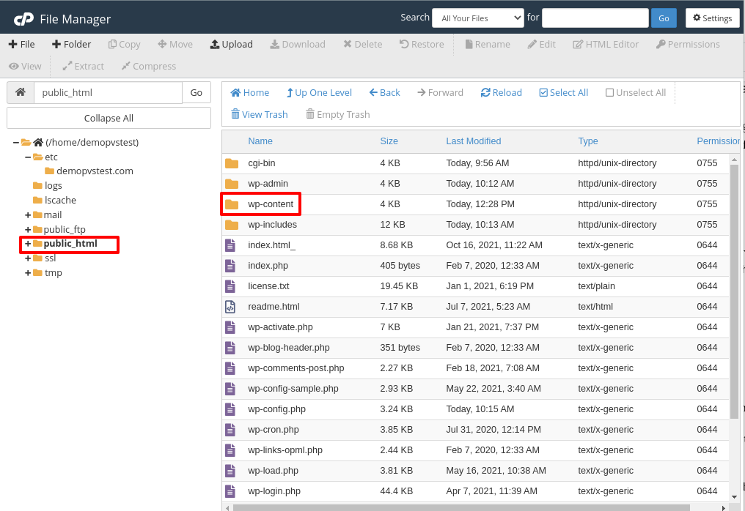Click the horizontal scrollbar below the file list
745x511 pixels.
[x=461, y=507]
